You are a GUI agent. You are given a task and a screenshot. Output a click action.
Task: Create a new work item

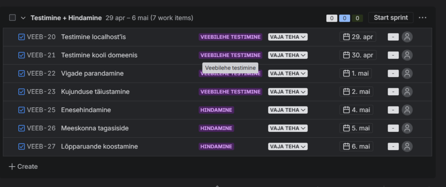point(24,167)
